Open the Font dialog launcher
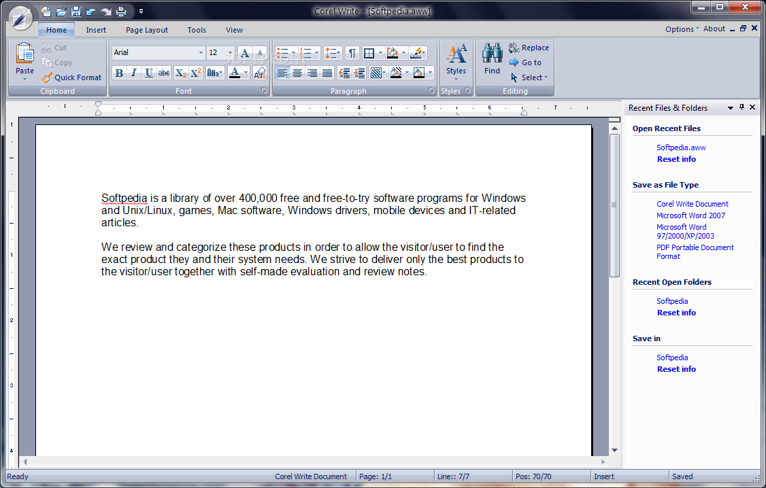Viewport: 766px width, 488px height. [264, 91]
